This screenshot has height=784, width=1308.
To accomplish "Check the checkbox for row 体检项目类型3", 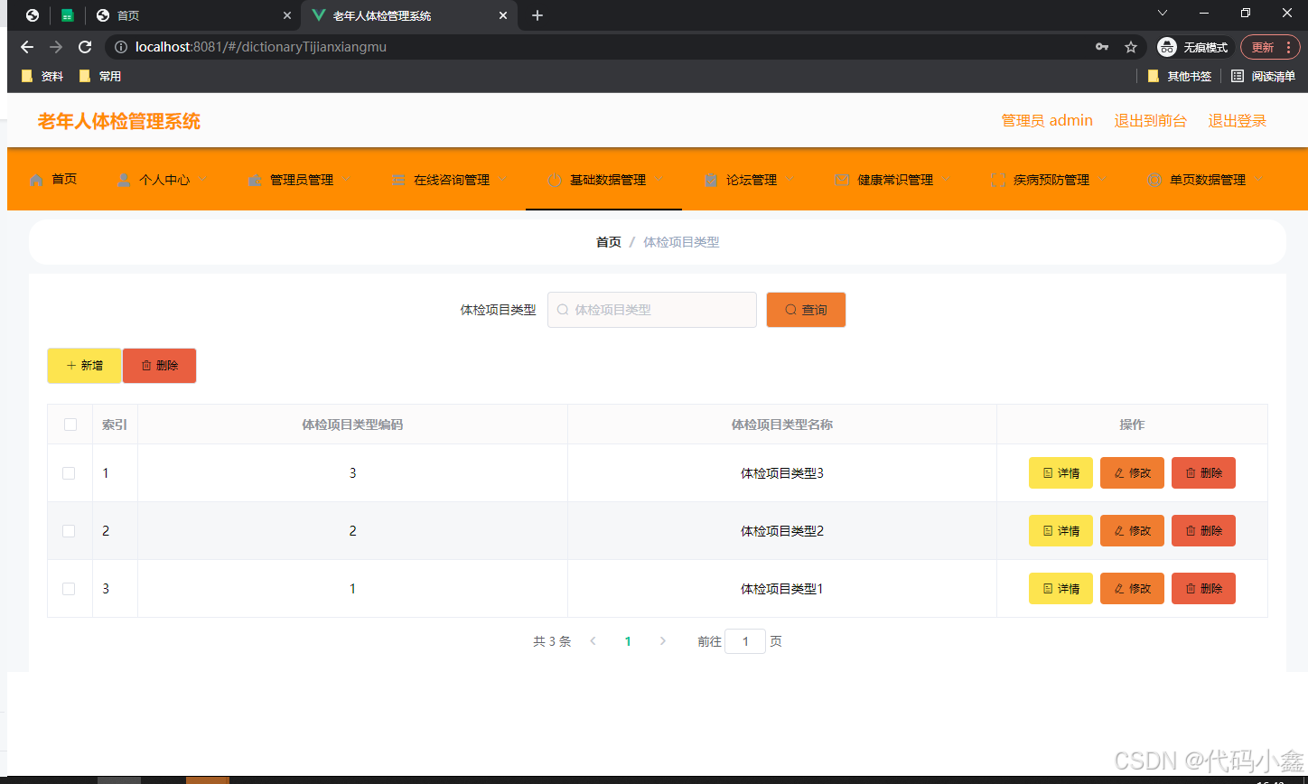I will click(x=69, y=473).
